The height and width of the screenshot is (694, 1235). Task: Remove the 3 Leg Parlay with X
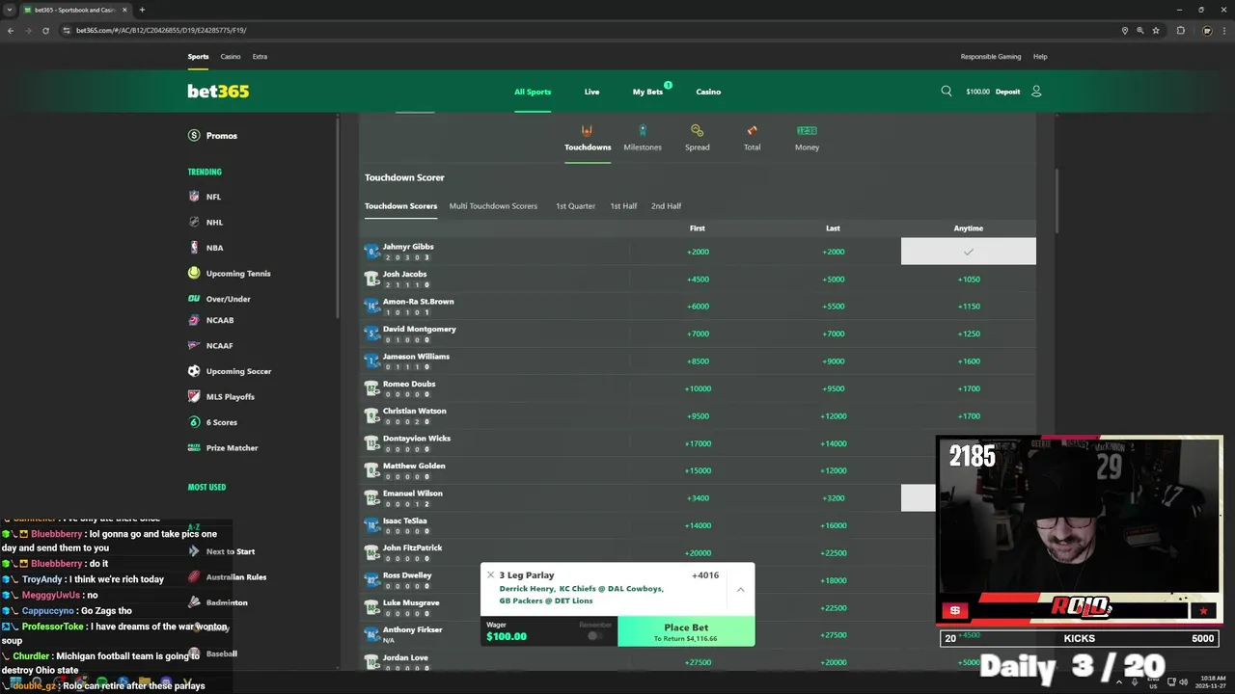pyautogui.click(x=490, y=575)
